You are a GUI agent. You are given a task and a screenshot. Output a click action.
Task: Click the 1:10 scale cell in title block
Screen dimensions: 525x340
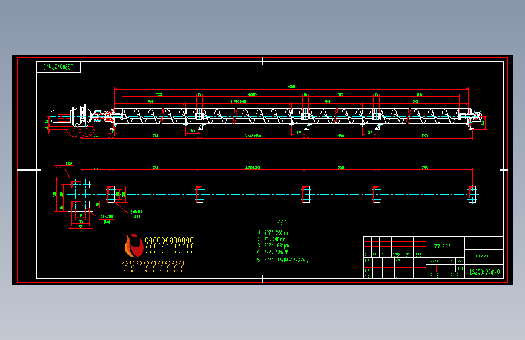point(460,269)
